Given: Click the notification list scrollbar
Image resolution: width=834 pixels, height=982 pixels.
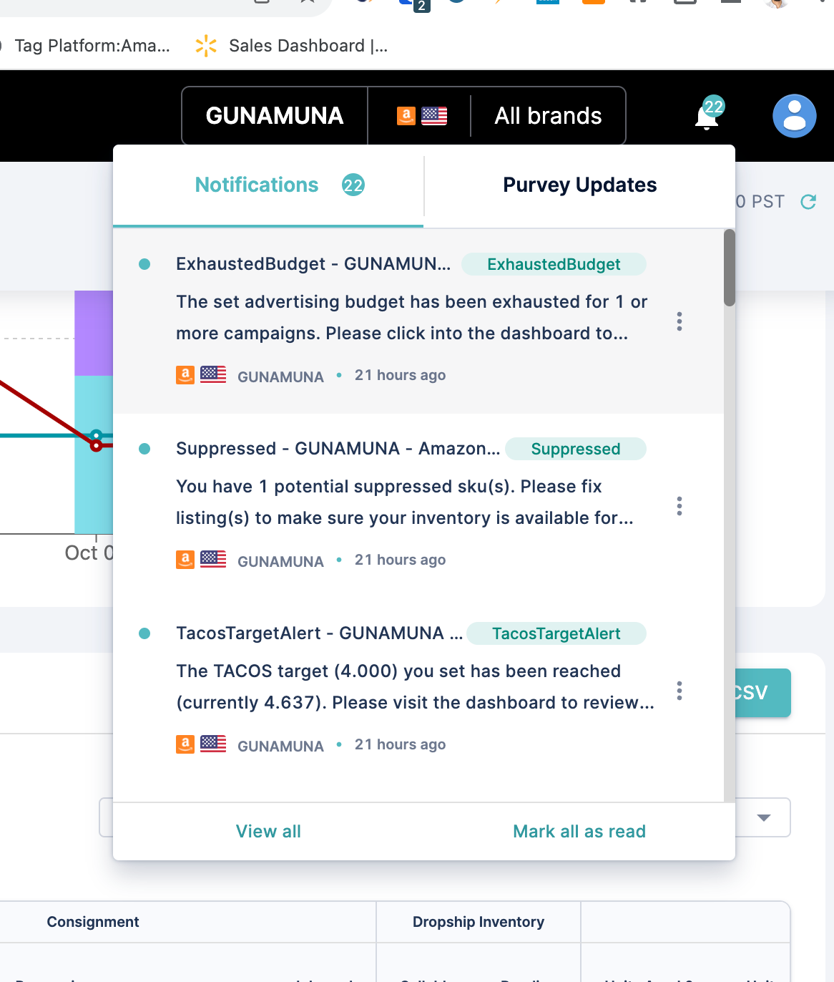Looking at the screenshot, I should [x=729, y=268].
